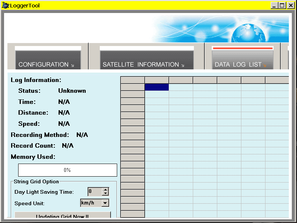Click the orange arrow on DATA LOG LIST
Viewport: 297px width, 223px height.
coord(265,65)
